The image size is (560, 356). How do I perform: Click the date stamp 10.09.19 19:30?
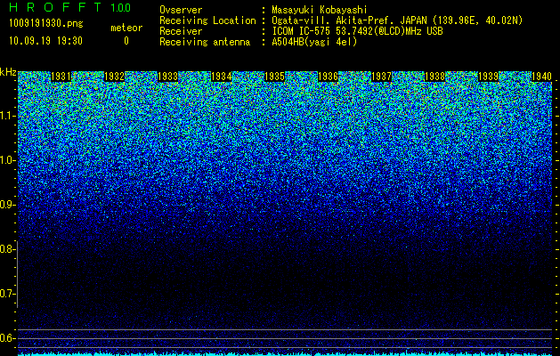(x=45, y=41)
